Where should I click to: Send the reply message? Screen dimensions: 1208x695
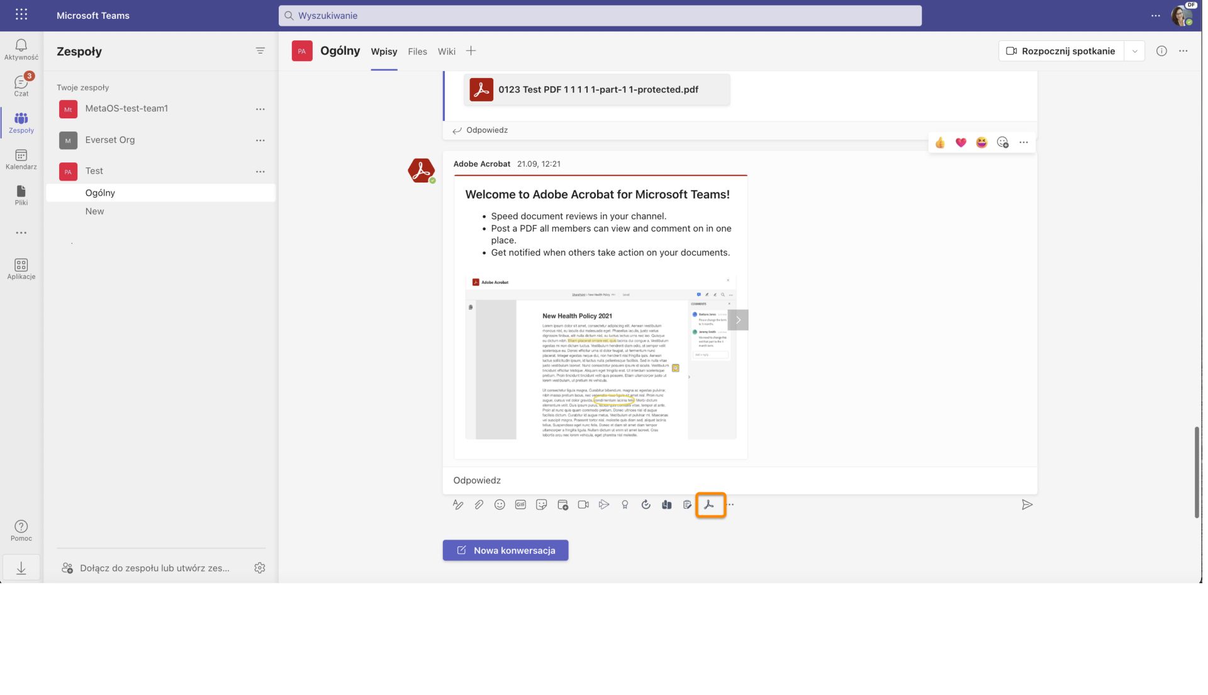click(1027, 505)
